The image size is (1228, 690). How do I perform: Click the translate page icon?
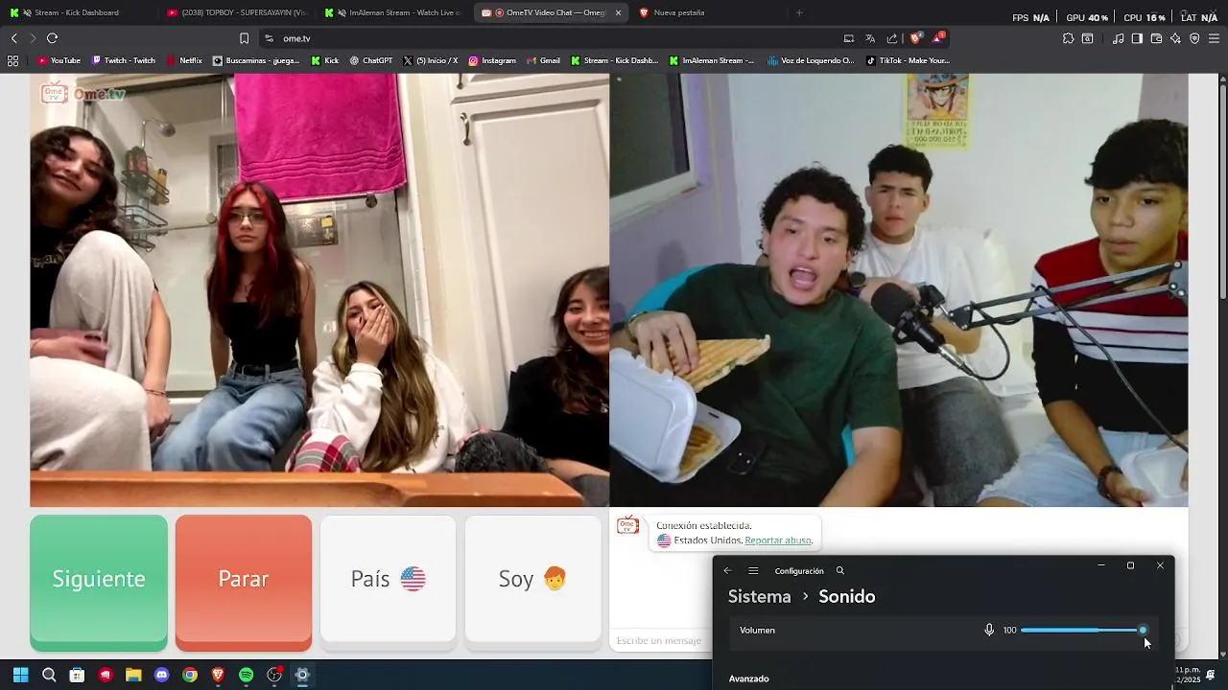870,38
